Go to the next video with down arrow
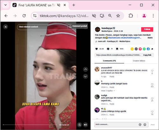 tap(86, 77)
